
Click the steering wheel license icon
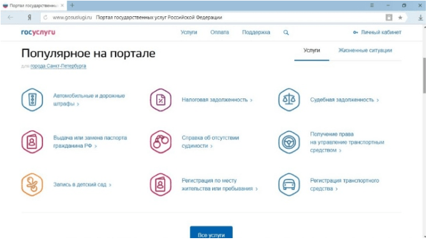click(289, 142)
